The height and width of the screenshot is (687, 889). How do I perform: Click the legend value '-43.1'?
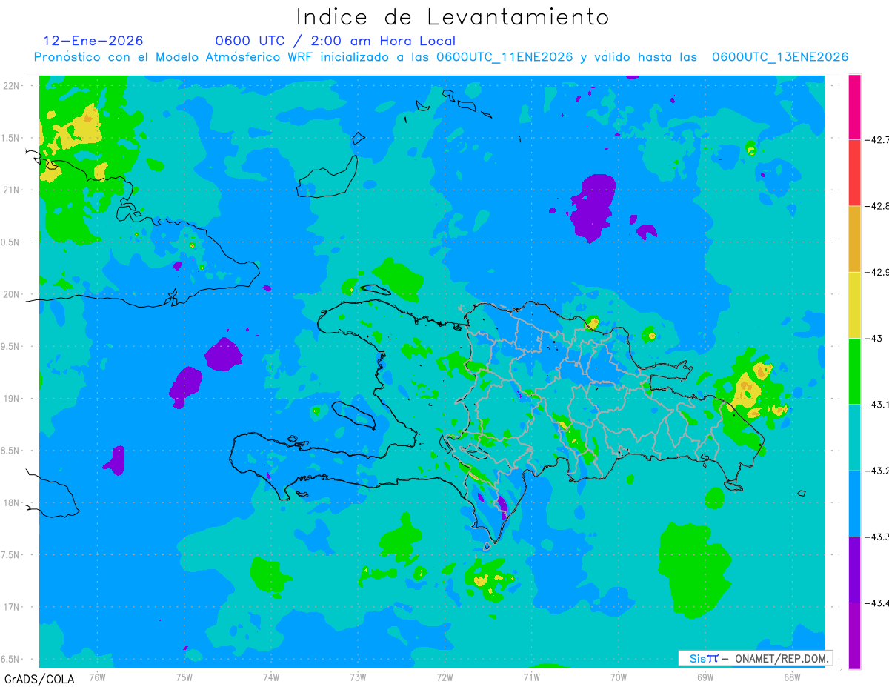(x=876, y=404)
